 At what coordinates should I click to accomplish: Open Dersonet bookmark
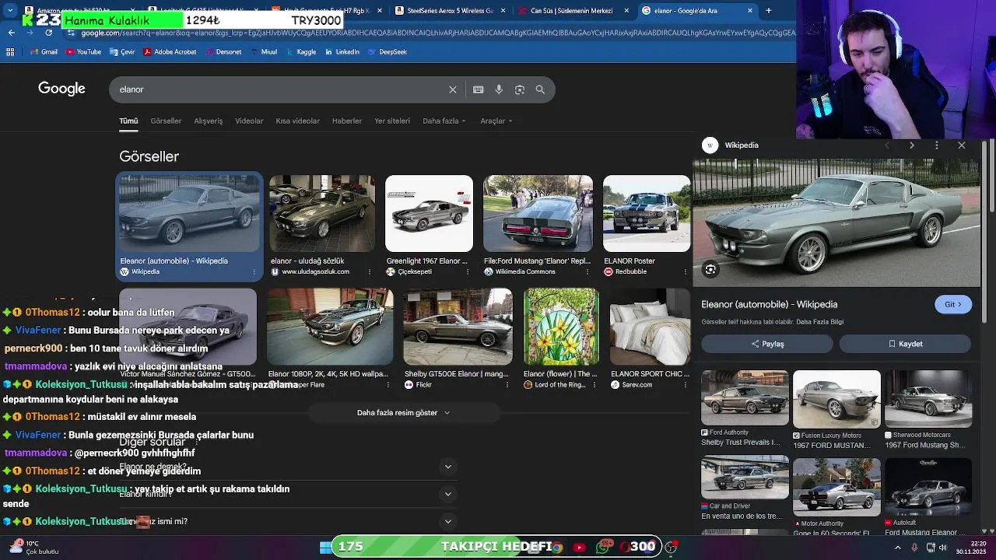(x=223, y=52)
